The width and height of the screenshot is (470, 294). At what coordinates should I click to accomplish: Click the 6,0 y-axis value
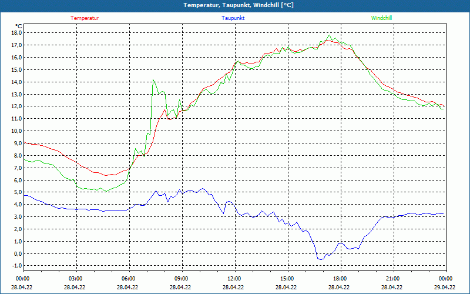18,180
